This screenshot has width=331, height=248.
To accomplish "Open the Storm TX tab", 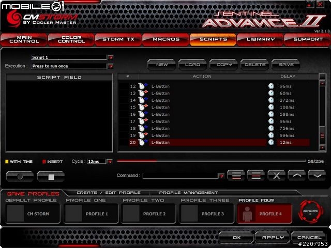I will click(x=118, y=39).
